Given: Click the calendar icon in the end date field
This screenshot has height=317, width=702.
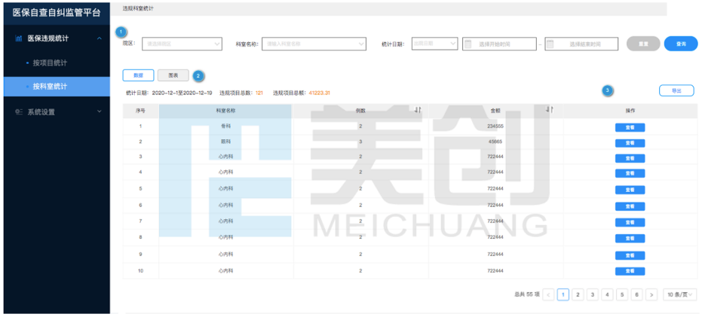Looking at the screenshot, I should [550, 44].
